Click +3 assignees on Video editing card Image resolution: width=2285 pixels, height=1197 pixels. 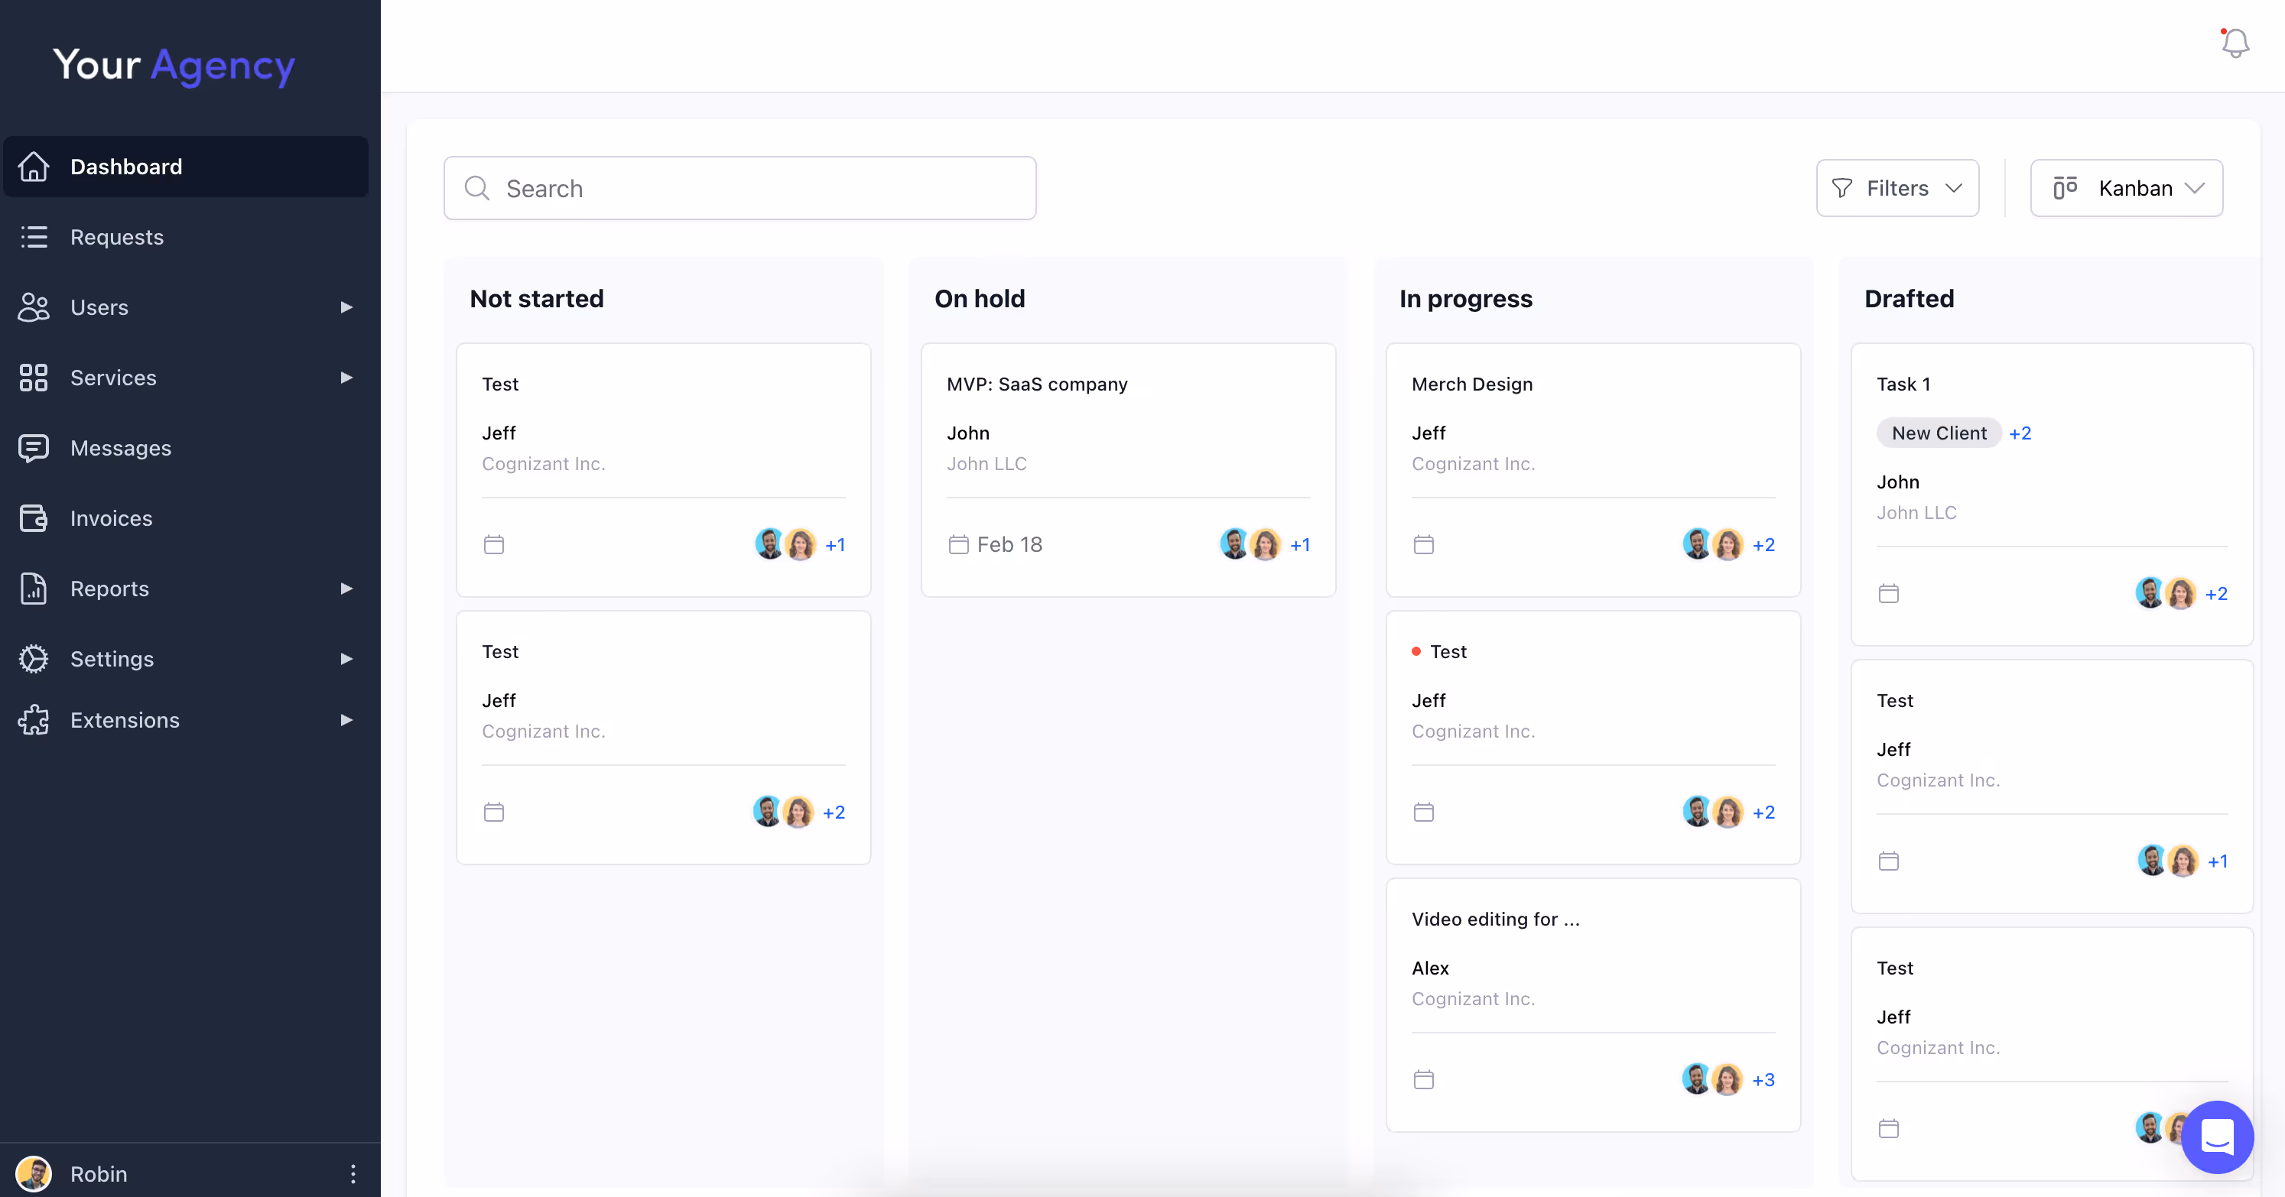point(1763,1079)
